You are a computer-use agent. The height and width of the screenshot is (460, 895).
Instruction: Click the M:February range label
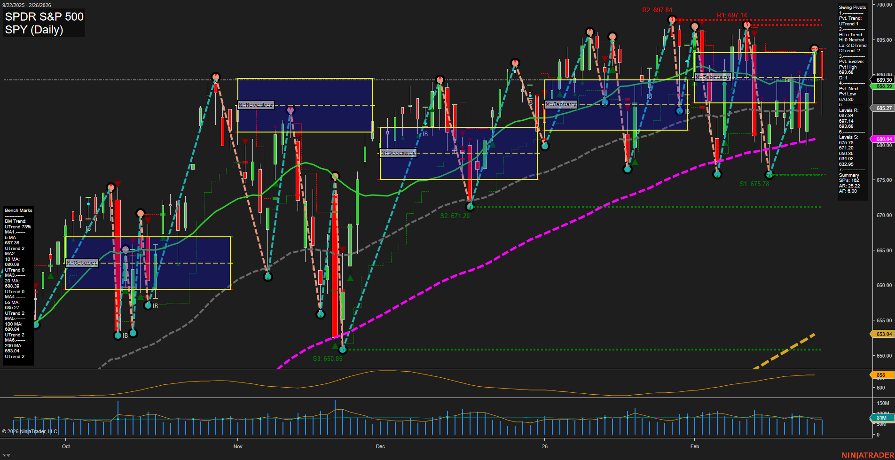pyautogui.click(x=713, y=77)
